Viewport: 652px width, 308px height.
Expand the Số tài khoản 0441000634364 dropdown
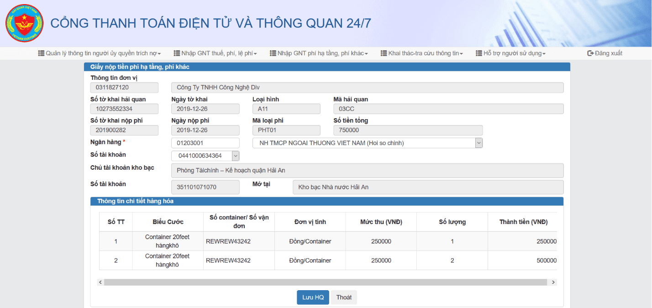tap(236, 156)
